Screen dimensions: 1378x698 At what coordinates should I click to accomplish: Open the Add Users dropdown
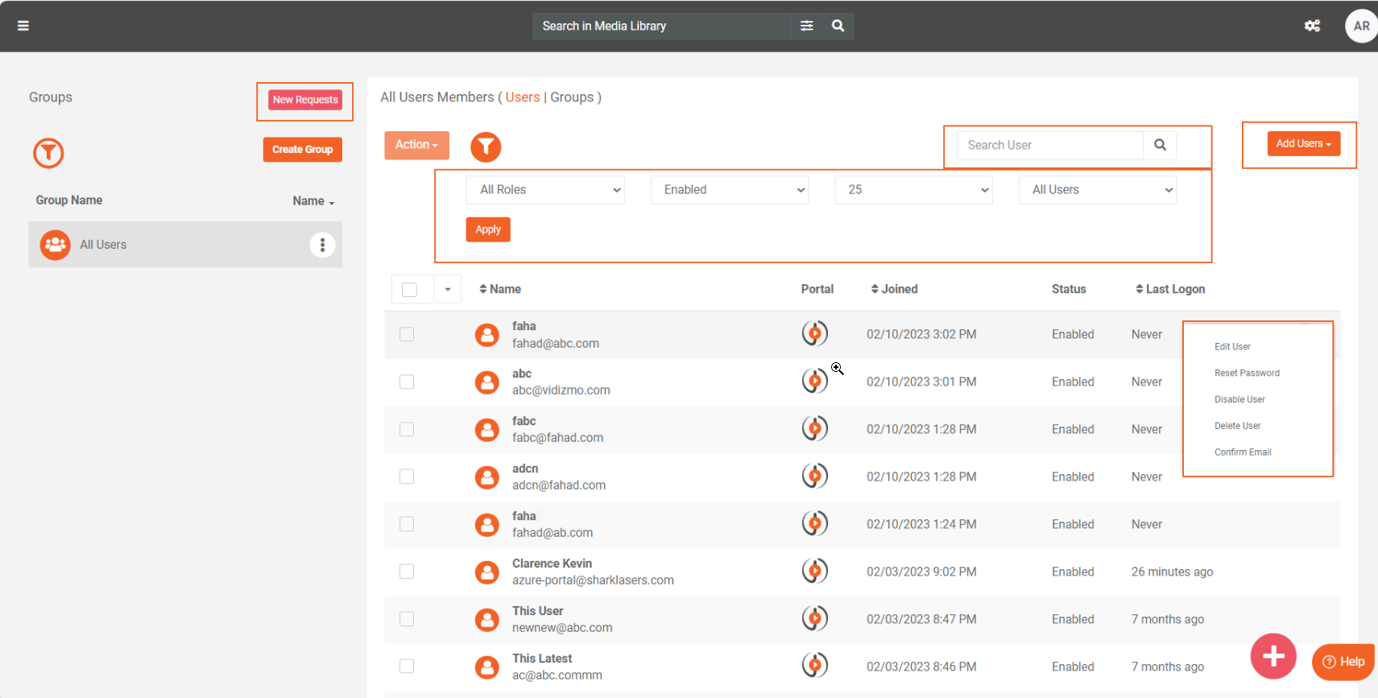(x=1303, y=143)
